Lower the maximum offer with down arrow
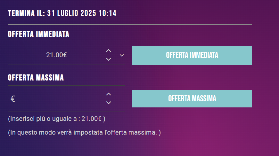279x156 pixels. pos(109,103)
